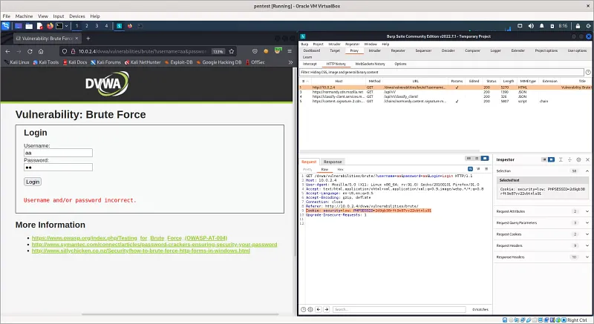Open the text editor launcher in the Kali panel
The width and height of the screenshot is (594, 324).
pyautogui.click(x=40, y=26)
